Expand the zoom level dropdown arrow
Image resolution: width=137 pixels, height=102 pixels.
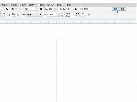(x=37, y=9)
